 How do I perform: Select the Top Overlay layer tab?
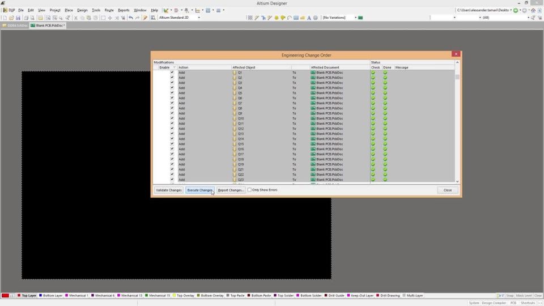[x=184, y=296]
